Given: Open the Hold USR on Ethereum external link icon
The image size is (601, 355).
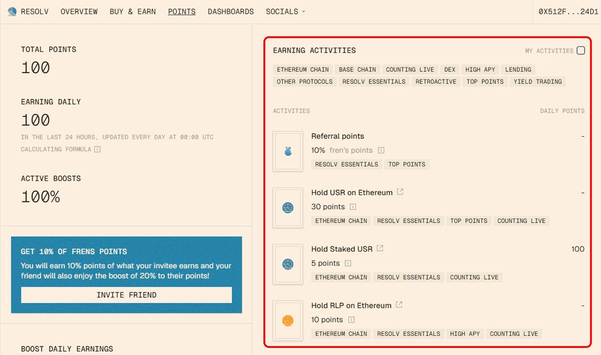Looking at the screenshot, I should (x=400, y=192).
